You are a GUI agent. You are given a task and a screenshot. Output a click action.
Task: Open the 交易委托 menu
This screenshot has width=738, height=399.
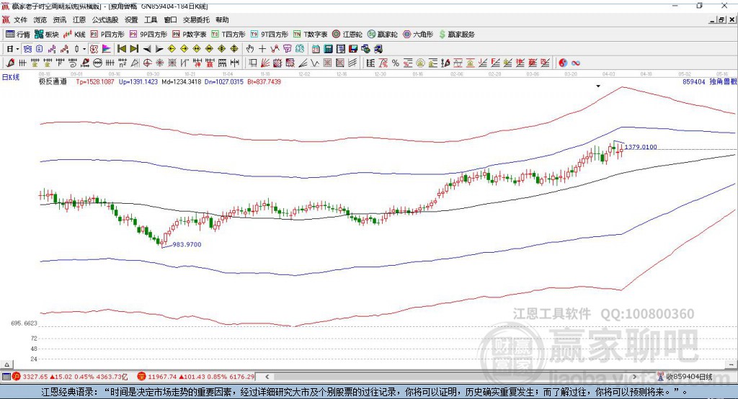click(x=196, y=19)
